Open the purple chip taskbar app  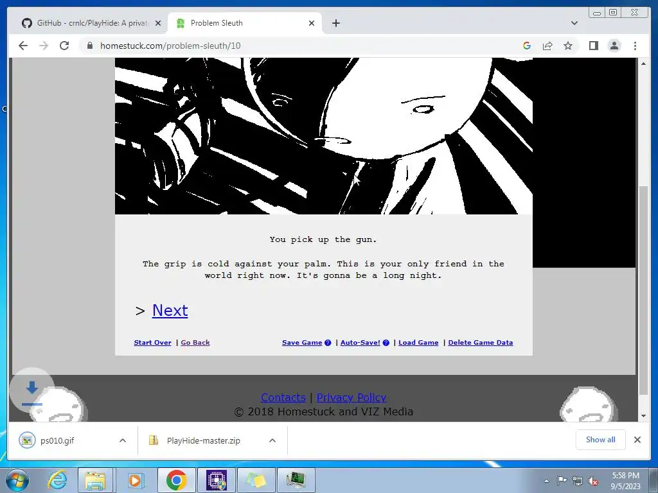click(216, 480)
